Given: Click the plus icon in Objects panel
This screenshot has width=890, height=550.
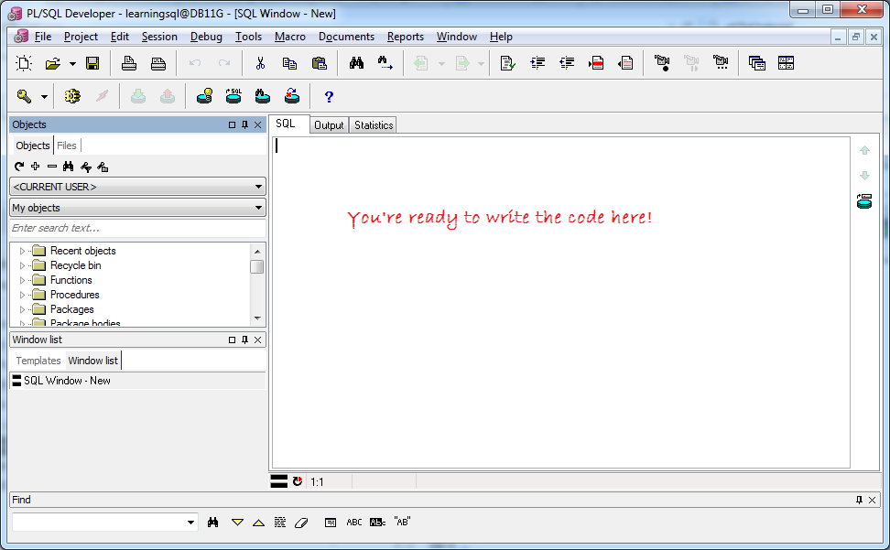Looking at the screenshot, I should pos(35,167).
